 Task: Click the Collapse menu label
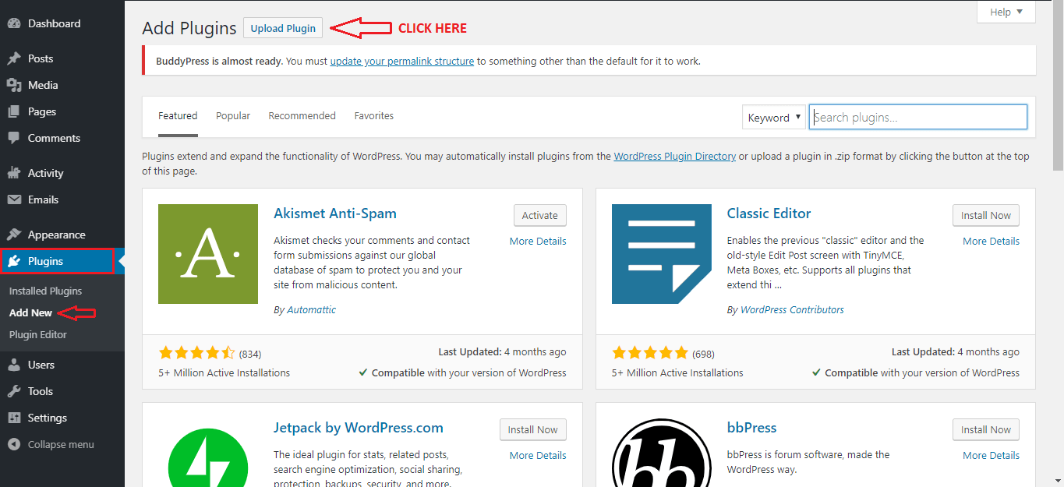[x=61, y=444]
